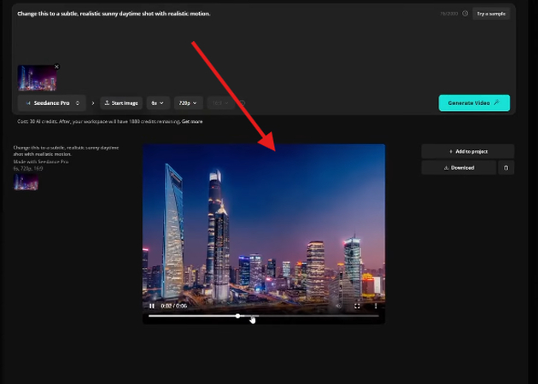
Task: Open the video player's three-dot options menu
Action: [x=376, y=305]
